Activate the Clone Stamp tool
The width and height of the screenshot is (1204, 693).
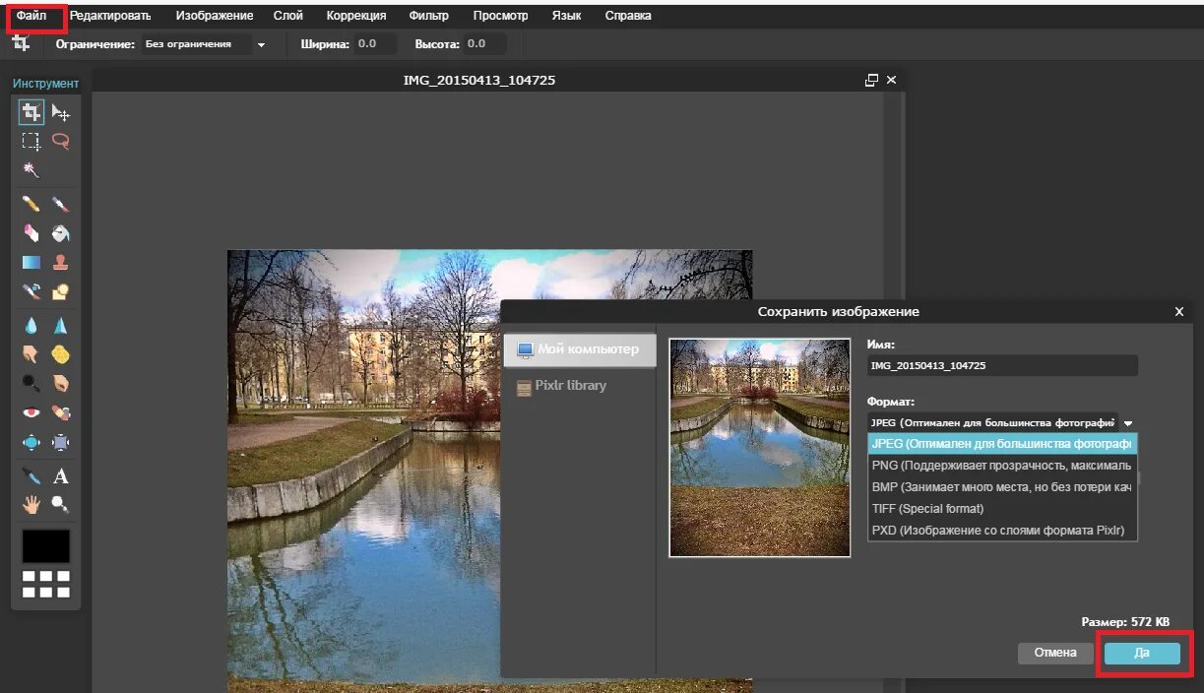[x=61, y=263]
